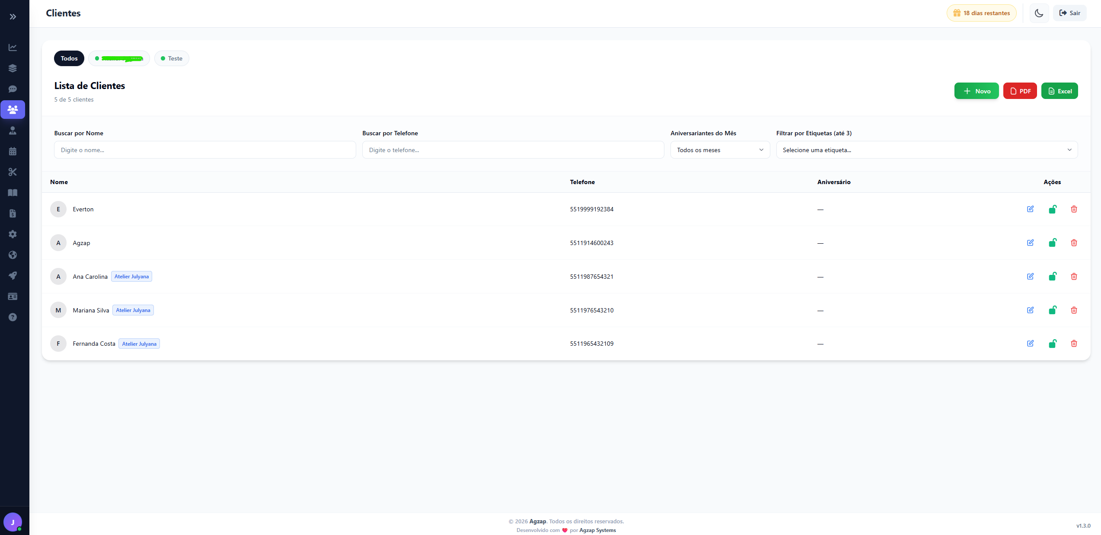Select the Todos filter tab
This screenshot has height=535, width=1101.
[69, 58]
